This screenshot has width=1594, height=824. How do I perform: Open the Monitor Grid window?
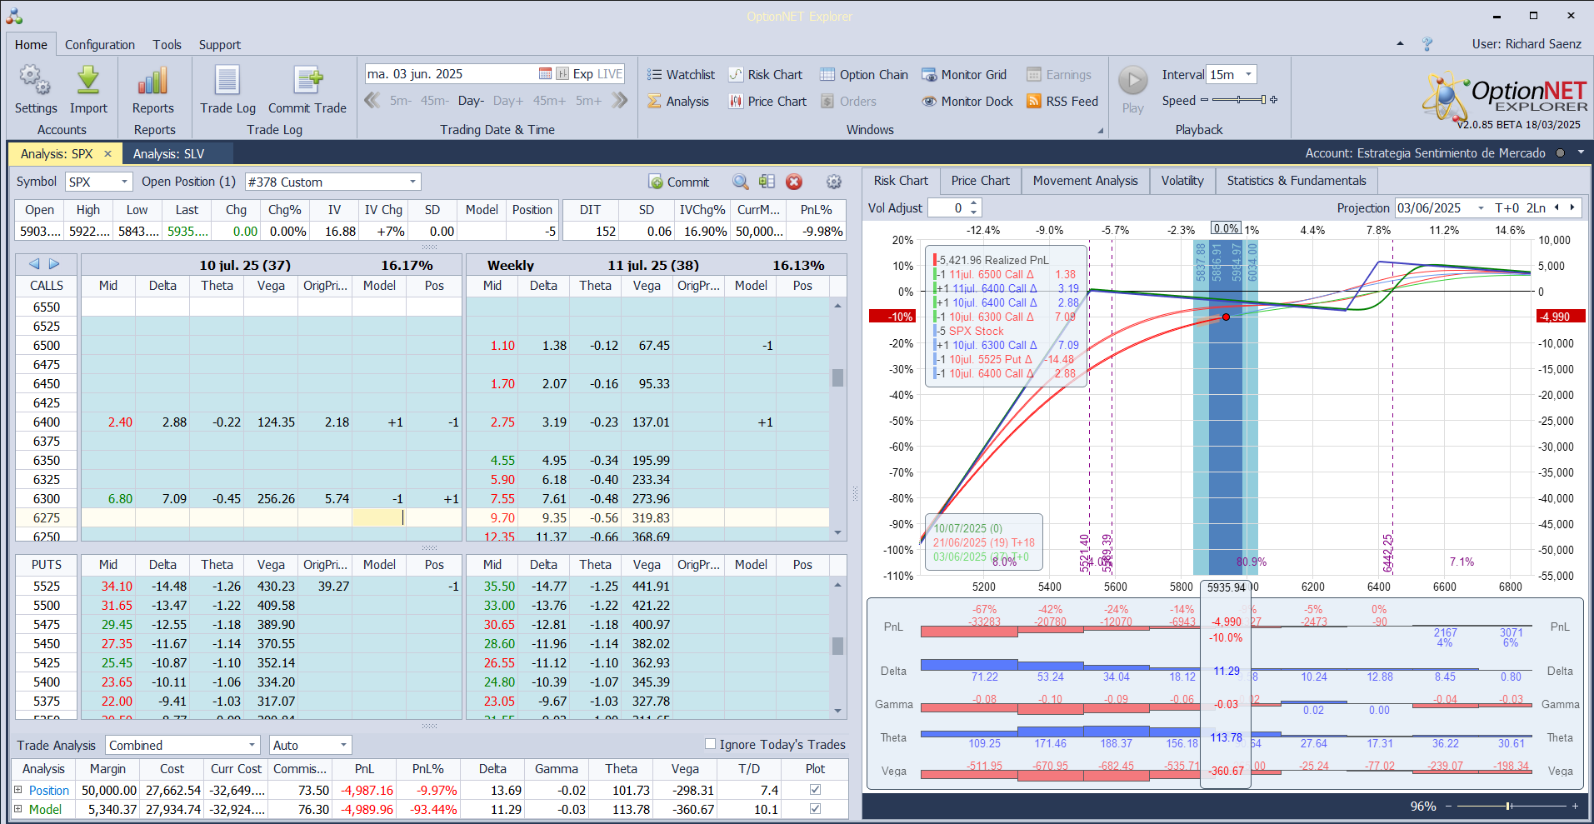coord(964,74)
